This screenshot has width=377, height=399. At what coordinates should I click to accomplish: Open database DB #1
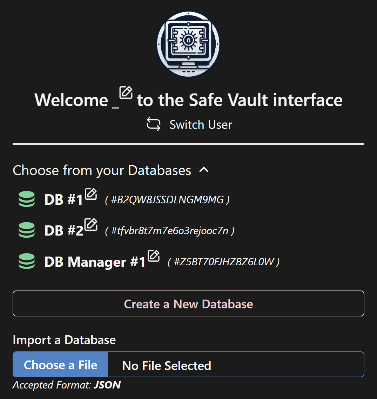click(64, 199)
